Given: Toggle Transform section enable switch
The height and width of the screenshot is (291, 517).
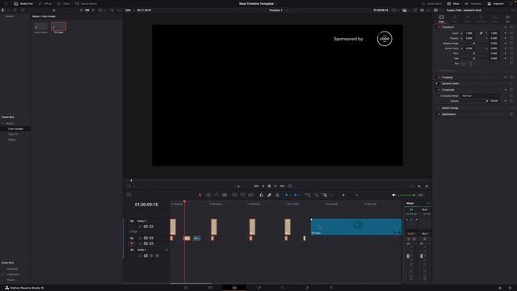Looking at the screenshot, I should point(438,27).
